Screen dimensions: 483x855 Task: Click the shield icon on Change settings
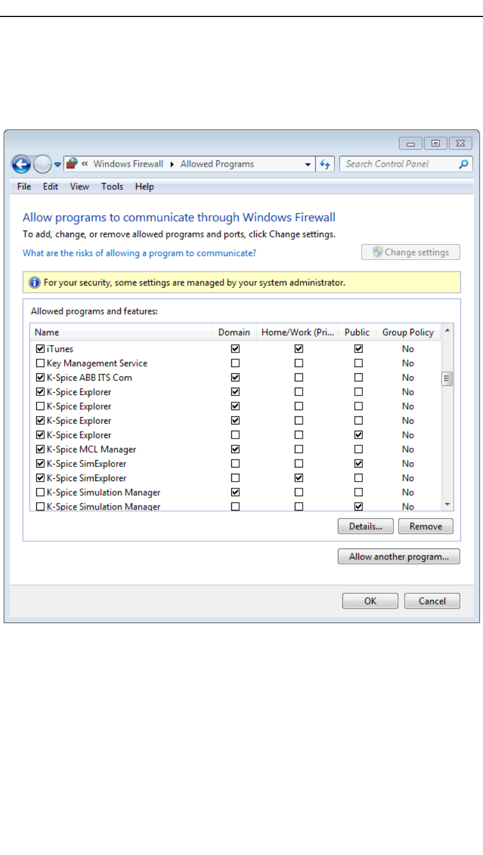(x=378, y=252)
